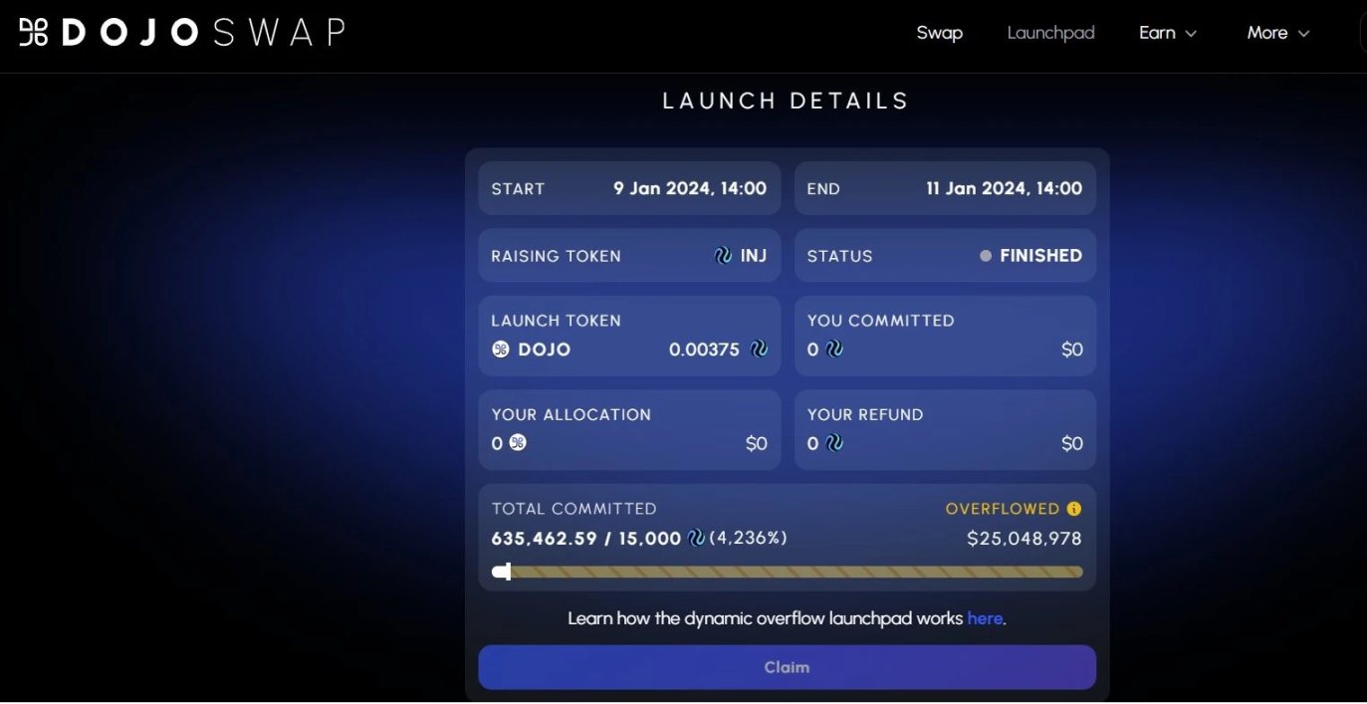Click the DOJOSWAP wordmark text
This screenshot has width=1367, height=704.
[x=203, y=33]
